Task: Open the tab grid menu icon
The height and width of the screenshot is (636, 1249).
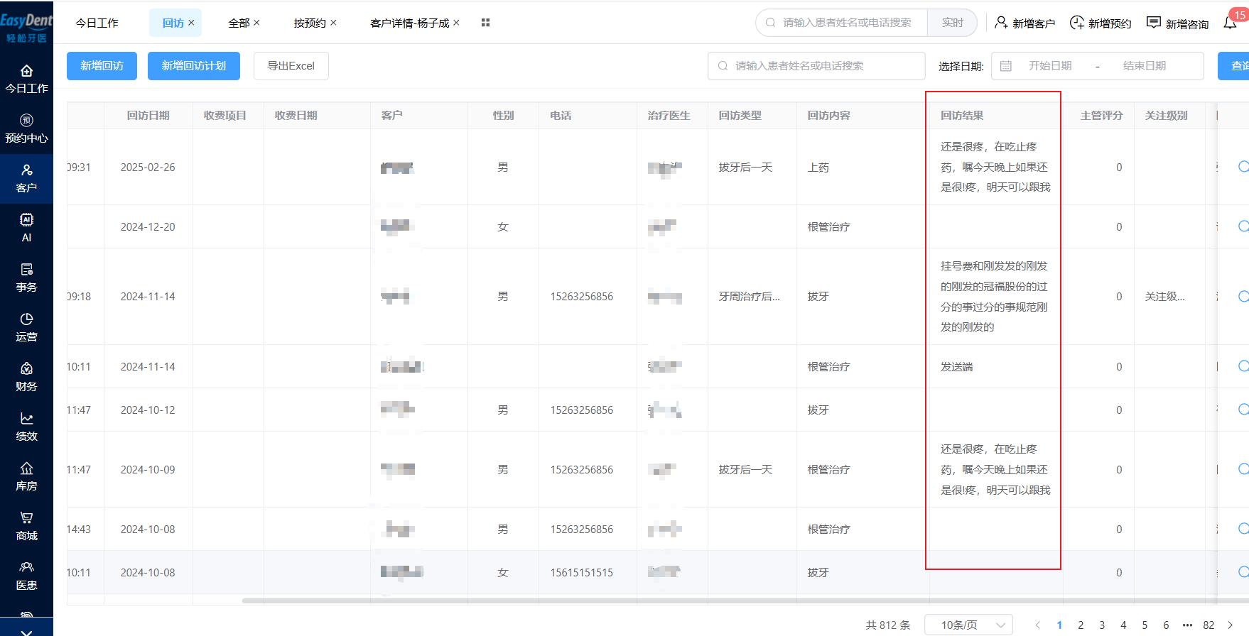Action: tap(485, 23)
